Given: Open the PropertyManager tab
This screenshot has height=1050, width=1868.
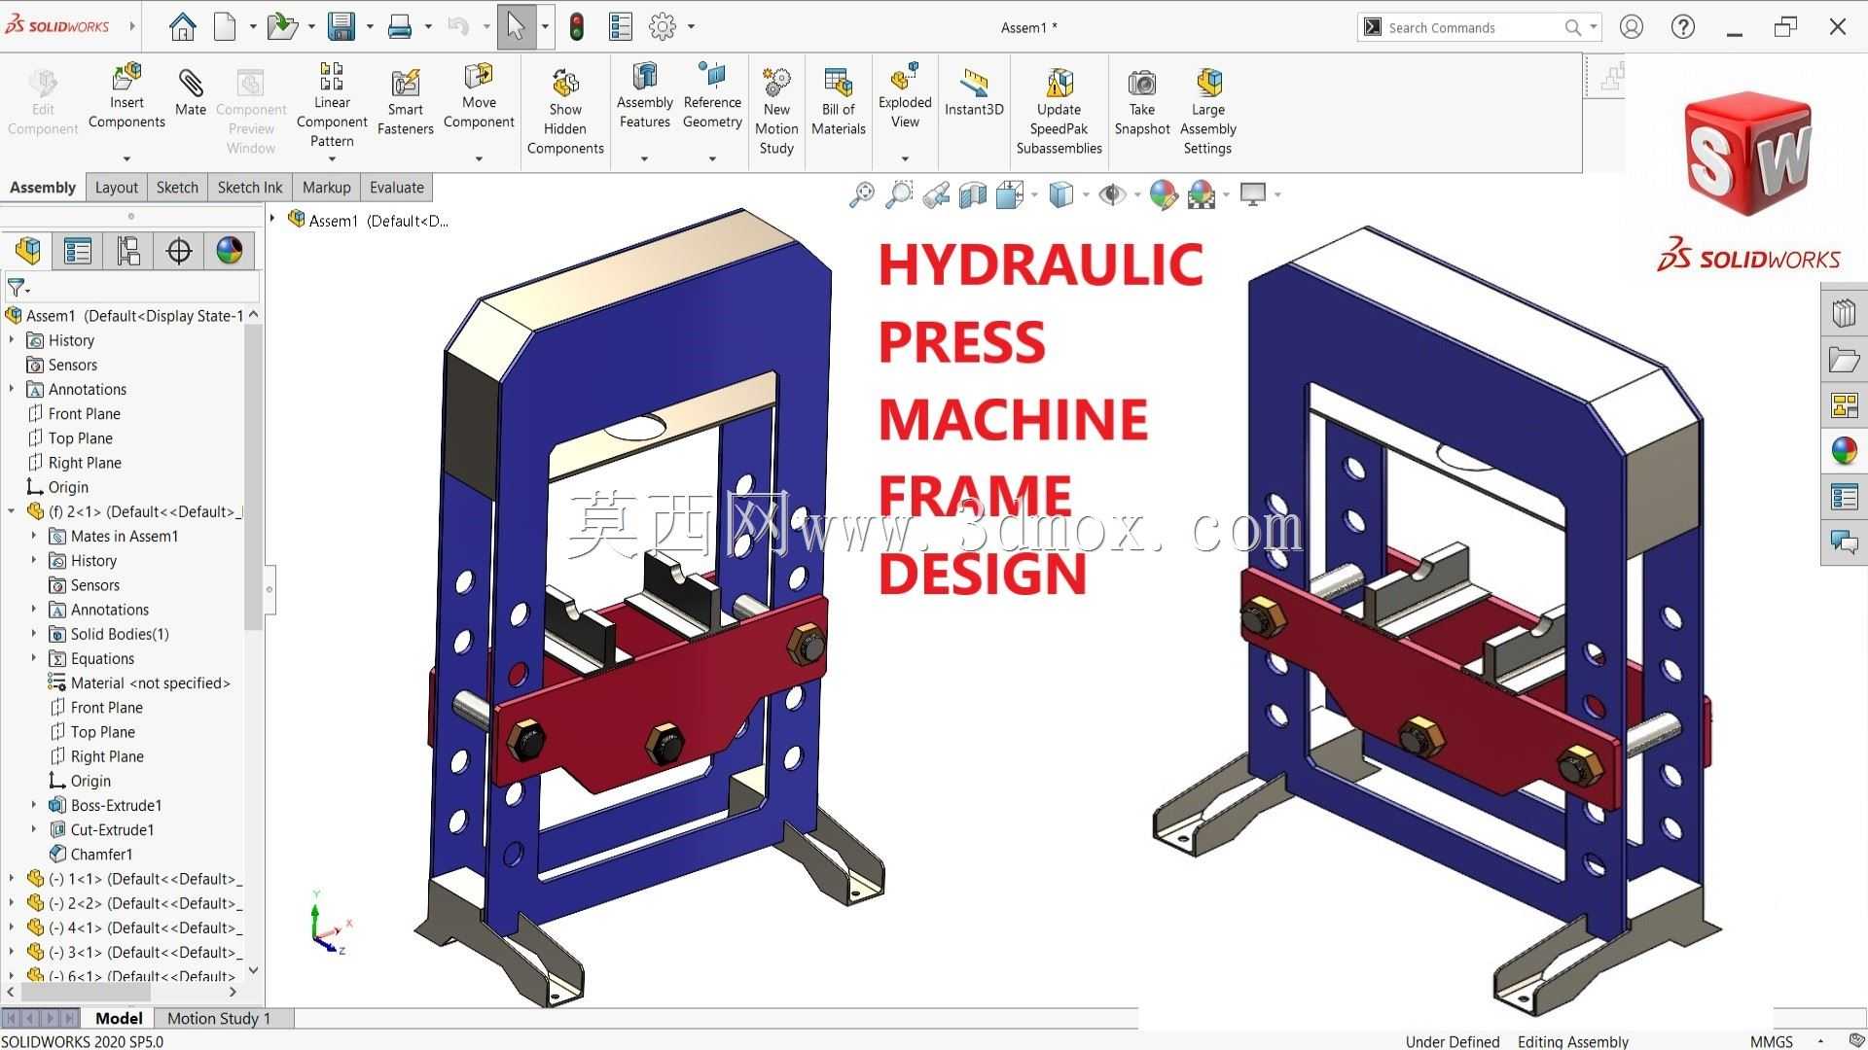Looking at the screenshot, I should coord(78,251).
